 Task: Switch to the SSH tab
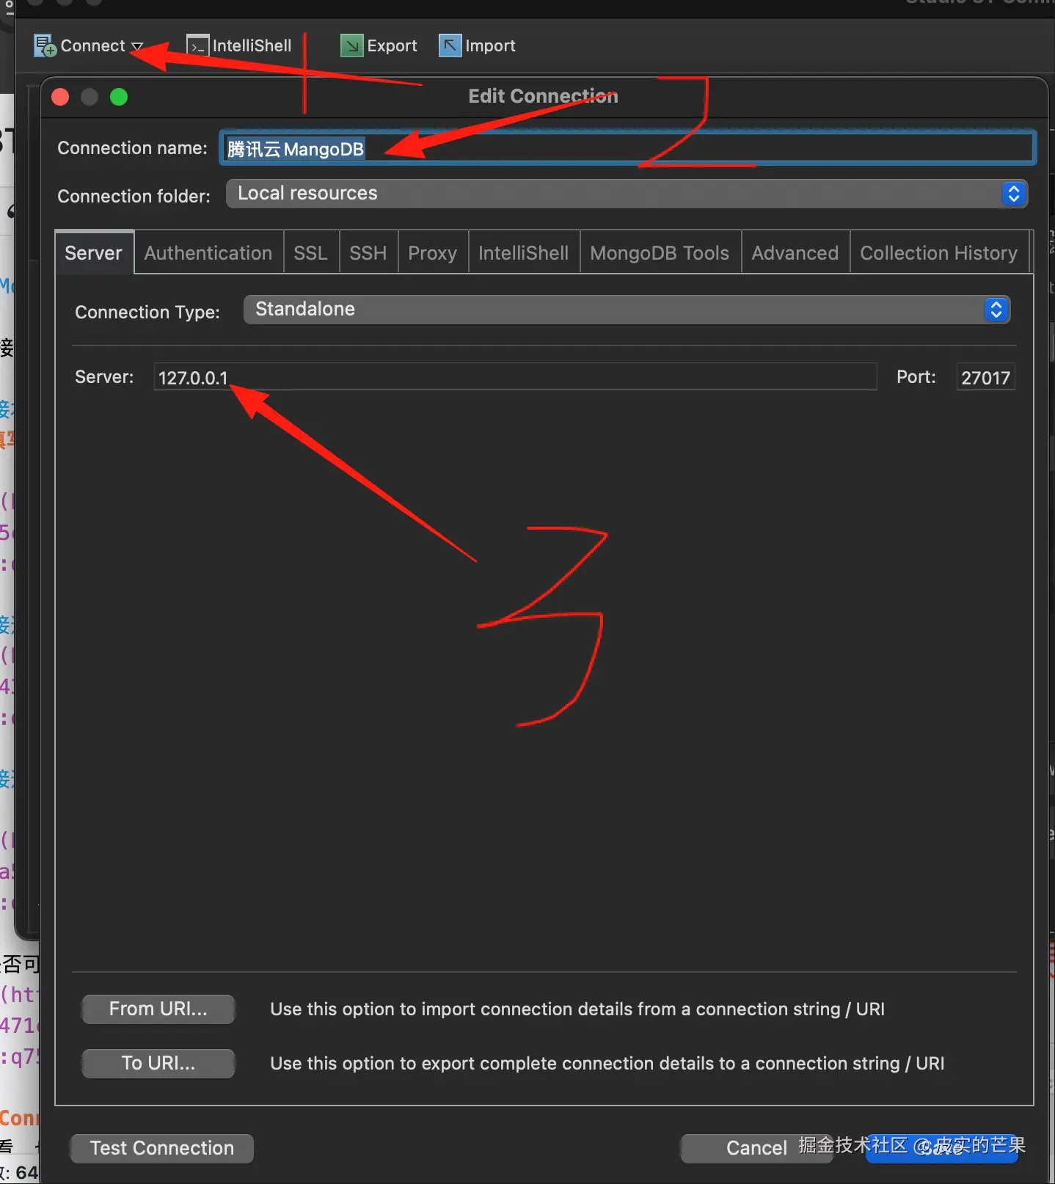pos(368,253)
